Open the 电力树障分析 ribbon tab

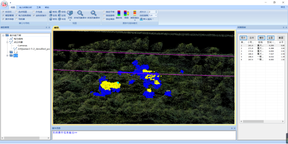tap(26, 8)
